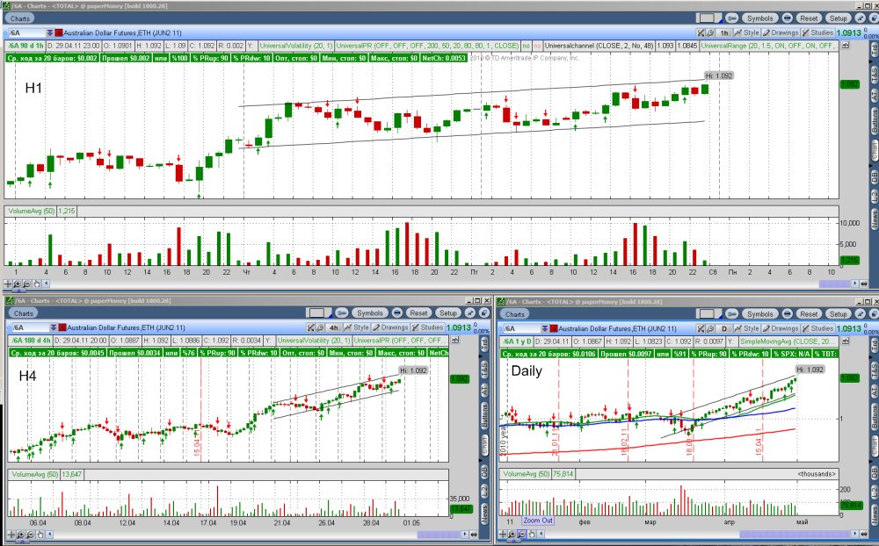
Task: Open the Studies menu in the H1 chart
Action: click(x=817, y=33)
